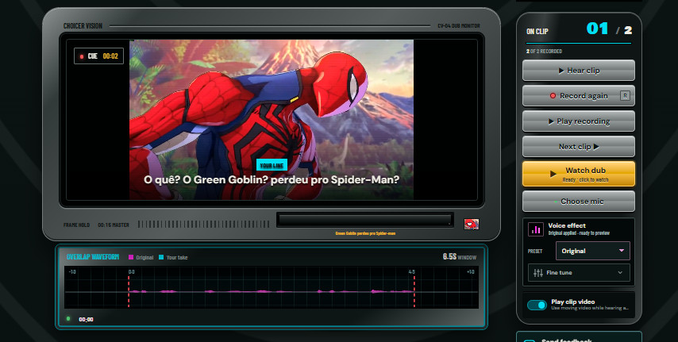Play your recording
The height and width of the screenshot is (342, 678).
pyautogui.click(x=579, y=121)
